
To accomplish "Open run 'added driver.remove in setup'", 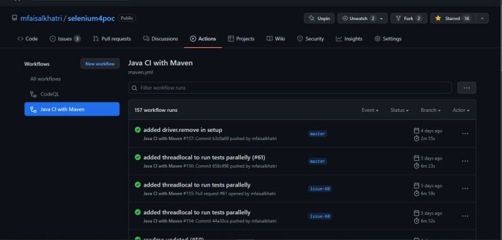I will pos(183,130).
